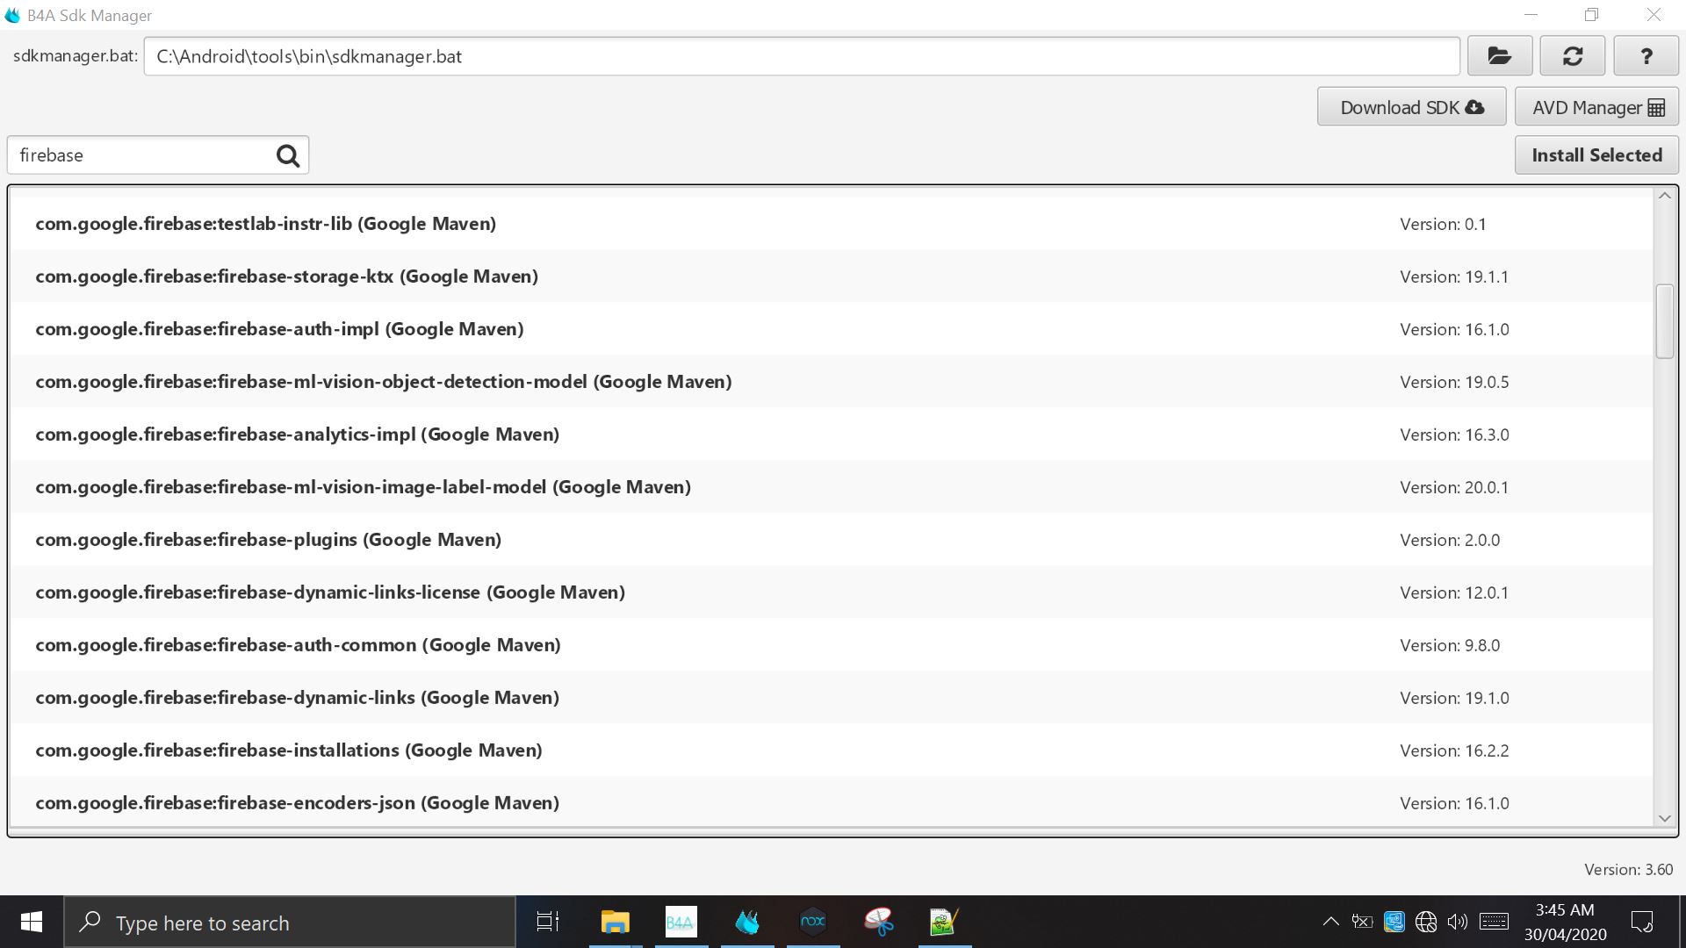Click the search magnifier icon
This screenshot has height=948, width=1686.
[288, 155]
